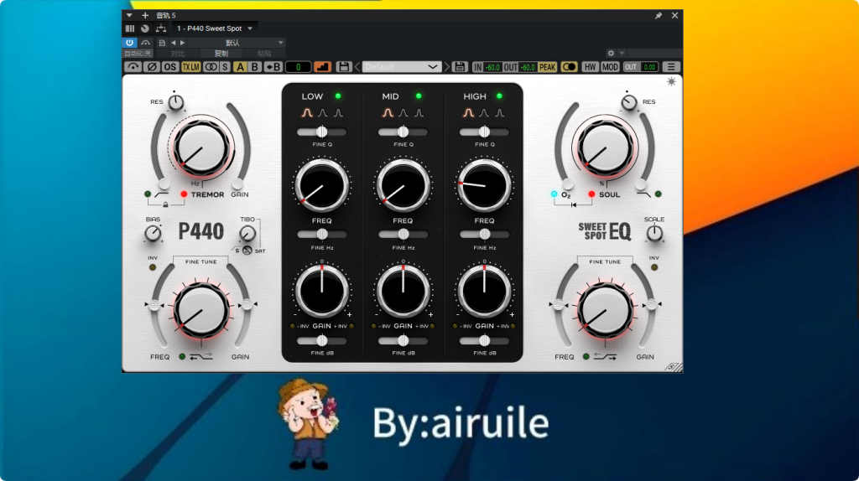Toggle the LOW band green LED
Screen dimensions: 859x481
[338, 96]
